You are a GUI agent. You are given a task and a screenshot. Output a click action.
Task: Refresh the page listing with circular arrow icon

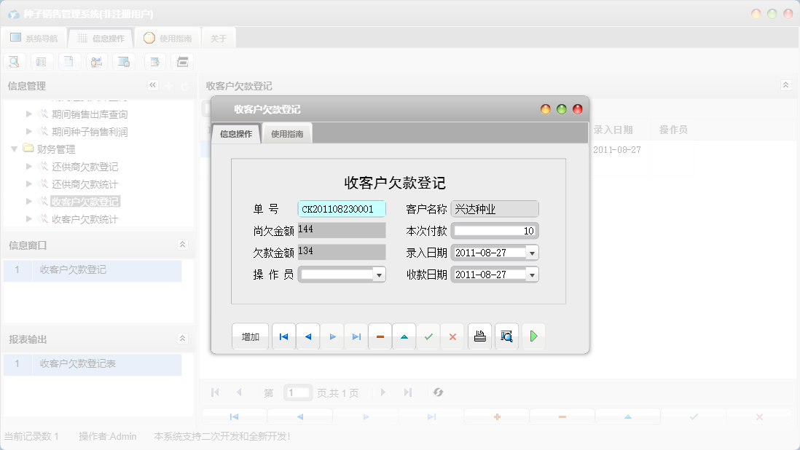pos(438,392)
